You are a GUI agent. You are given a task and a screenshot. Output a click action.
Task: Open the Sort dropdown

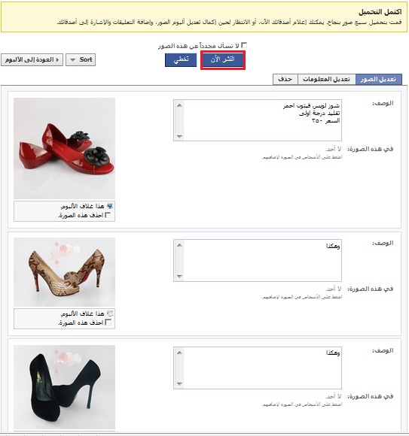pos(81,60)
